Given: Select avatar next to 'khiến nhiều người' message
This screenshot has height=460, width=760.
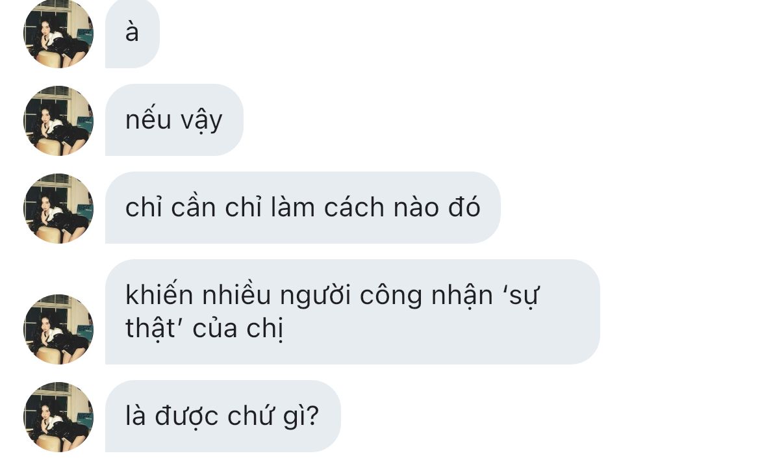Looking at the screenshot, I should click(x=58, y=329).
